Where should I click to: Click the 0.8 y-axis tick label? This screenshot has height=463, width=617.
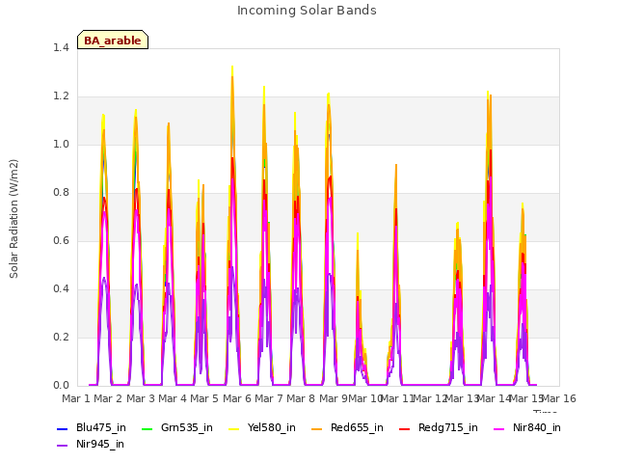[61, 193]
